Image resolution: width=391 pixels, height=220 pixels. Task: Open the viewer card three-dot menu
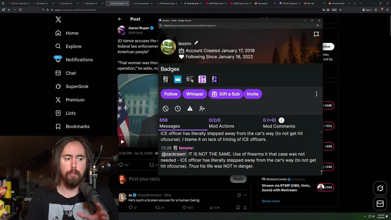pos(316,94)
